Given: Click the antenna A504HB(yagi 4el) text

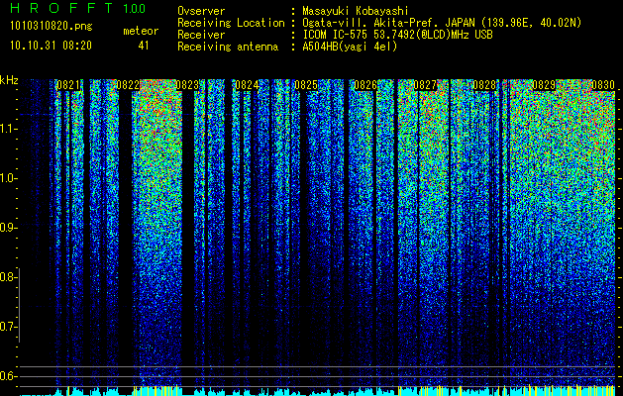Looking at the screenshot, I should pos(350,47).
